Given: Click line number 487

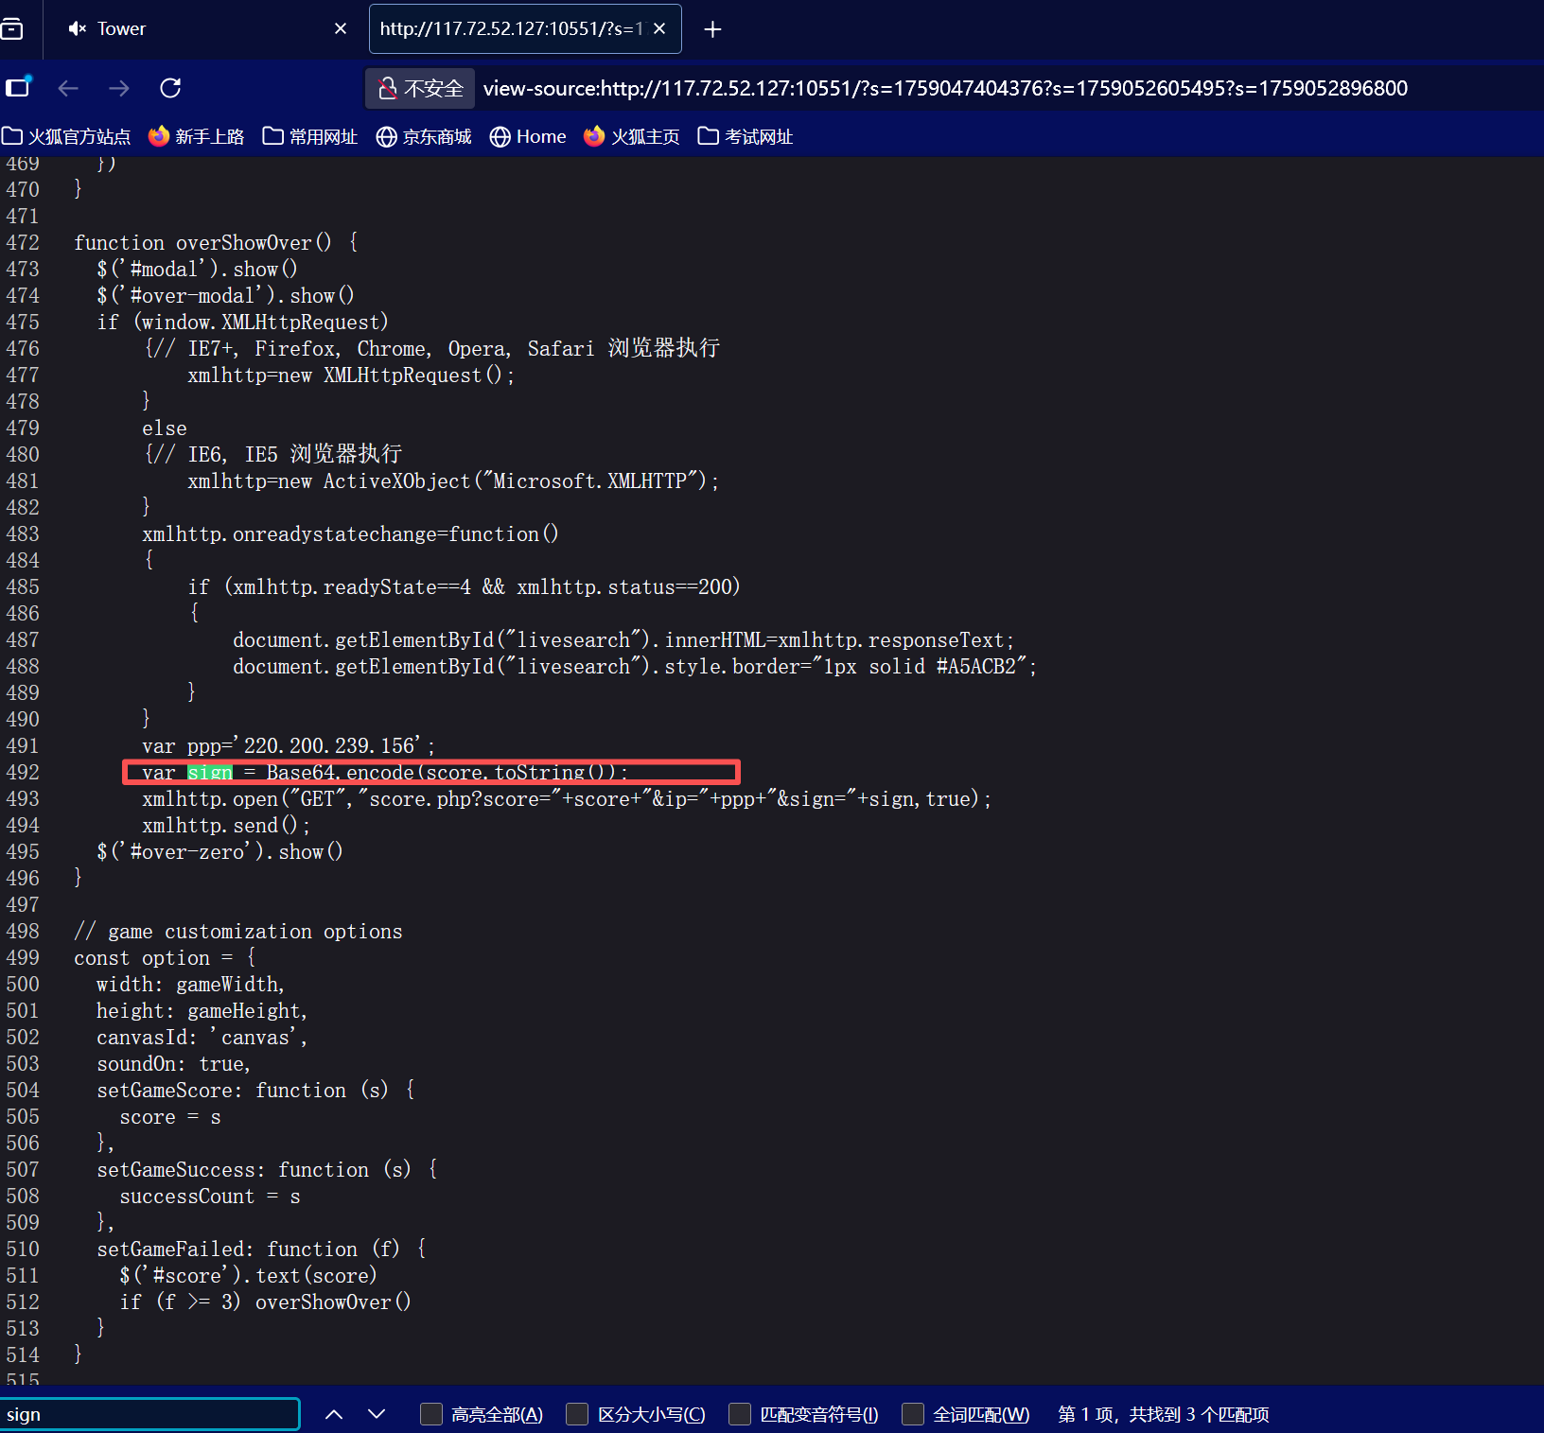Looking at the screenshot, I should coord(23,639).
